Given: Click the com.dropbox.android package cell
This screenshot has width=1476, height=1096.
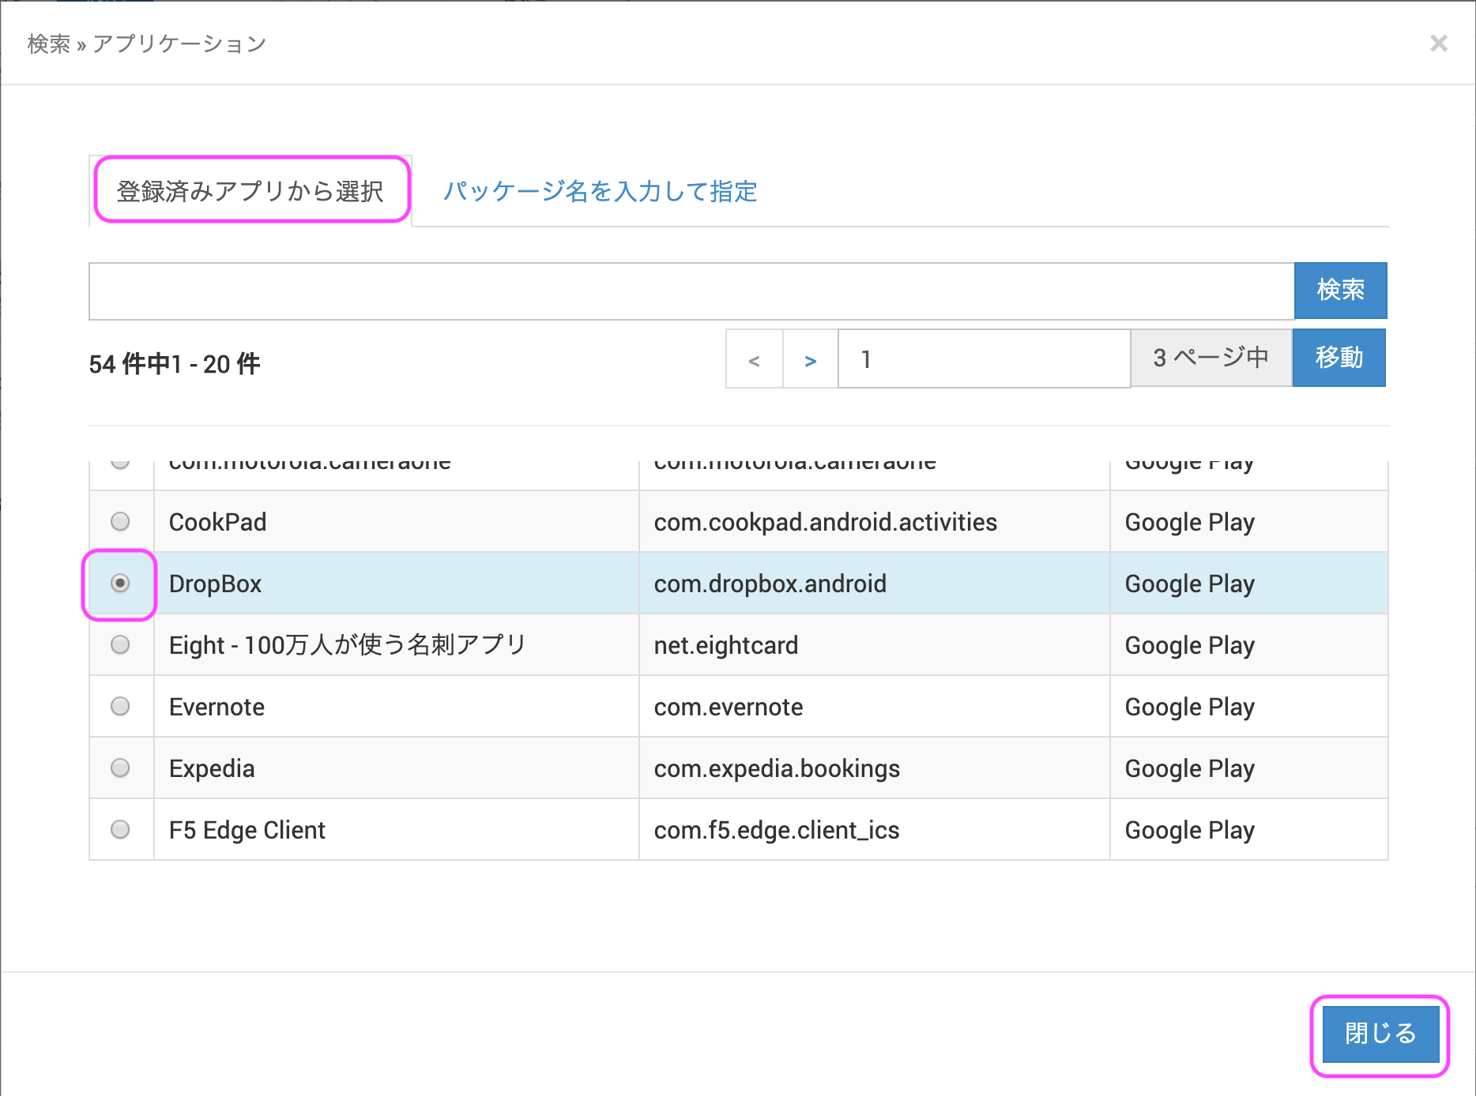Looking at the screenshot, I should coord(770,584).
